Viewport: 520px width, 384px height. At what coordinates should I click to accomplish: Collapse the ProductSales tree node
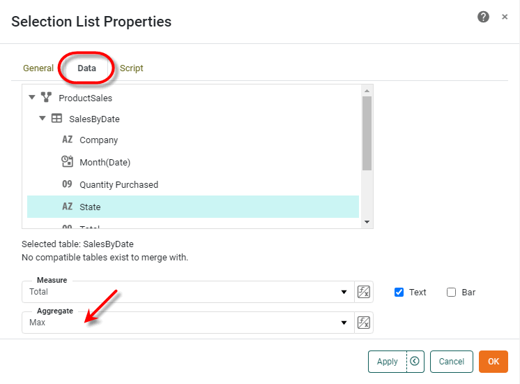coord(32,97)
